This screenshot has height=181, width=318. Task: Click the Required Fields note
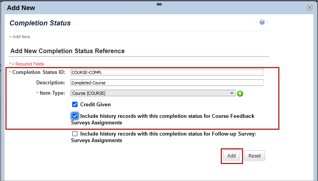tap(27, 64)
